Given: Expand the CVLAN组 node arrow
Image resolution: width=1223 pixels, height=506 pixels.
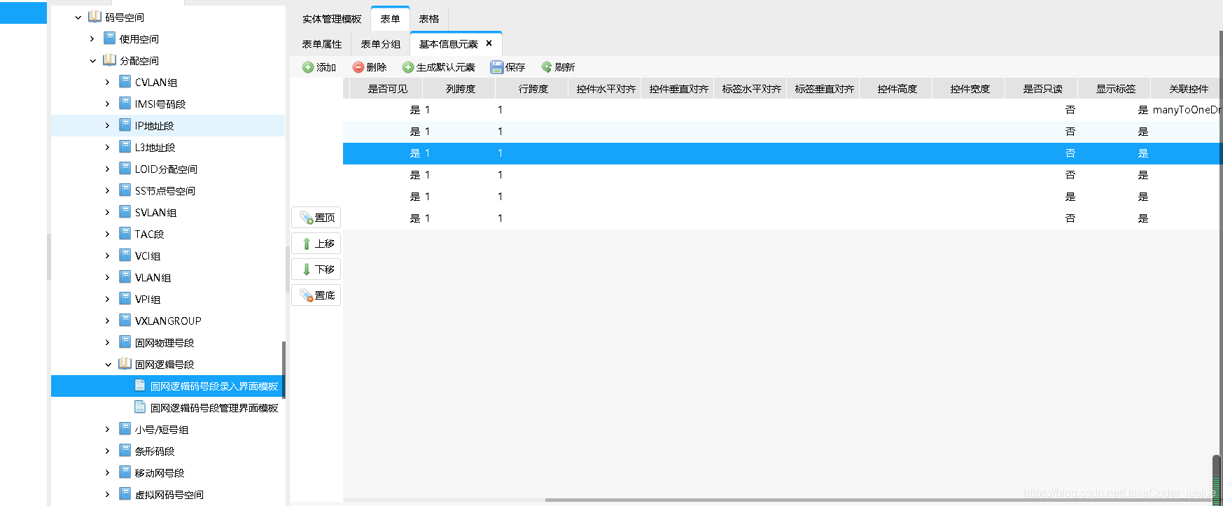Looking at the screenshot, I should point(108,83).
